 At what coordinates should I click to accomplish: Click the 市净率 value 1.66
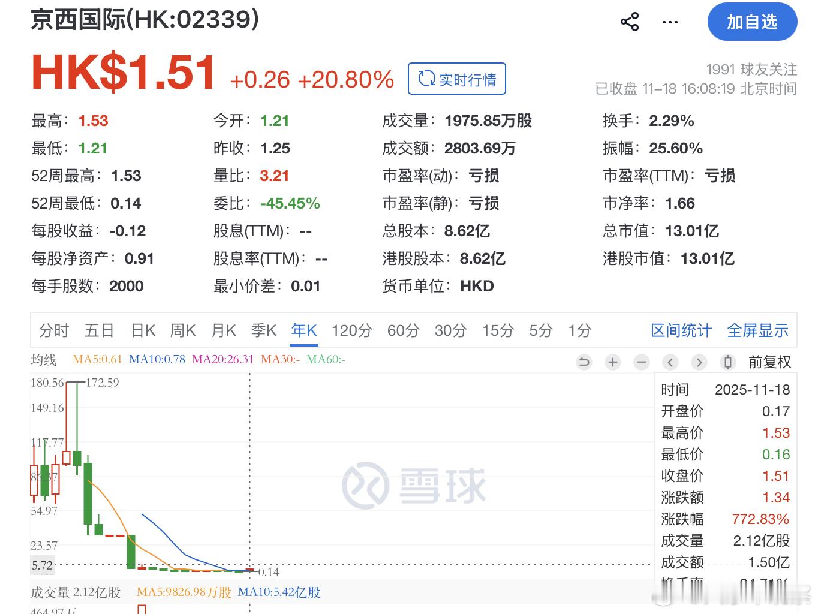(680, 203)
